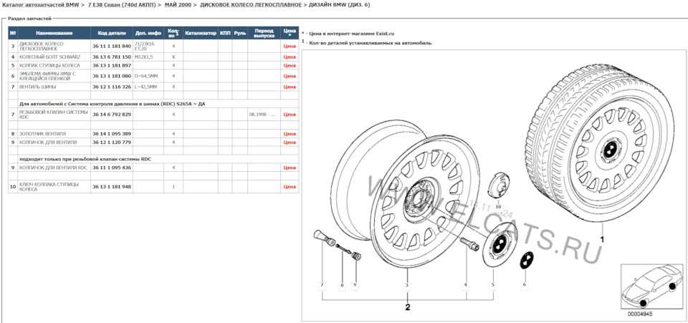The width and height of the screenshot is (688, 323).
Task: Select part code 36 13 1 181 080
Action: point(112,76)
